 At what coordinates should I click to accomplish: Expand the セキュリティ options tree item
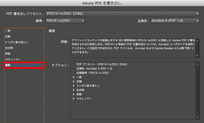[x=74, y=99]
